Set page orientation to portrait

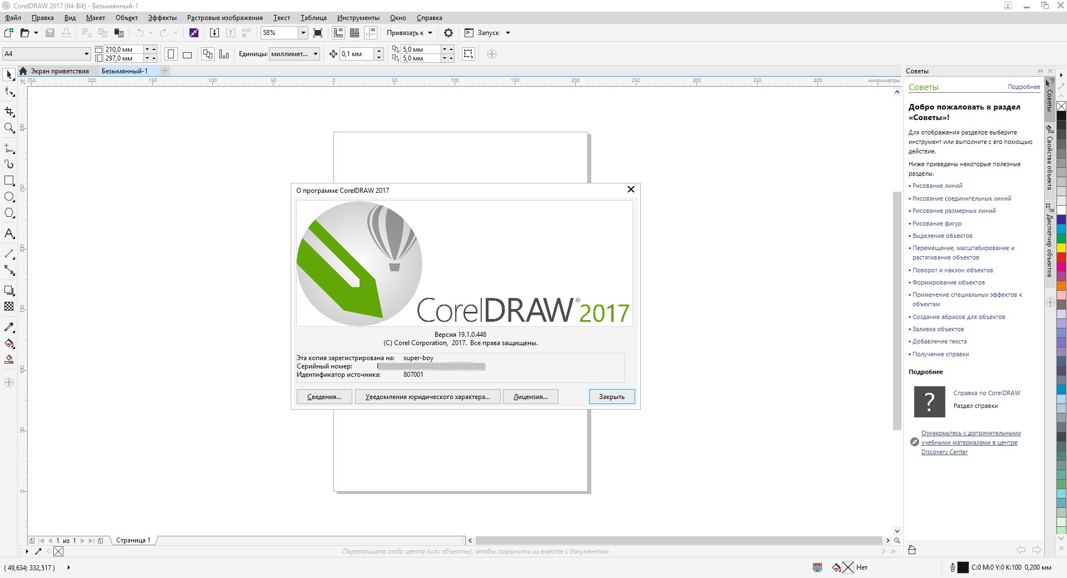pyautogui.click(x=171, y=54)
